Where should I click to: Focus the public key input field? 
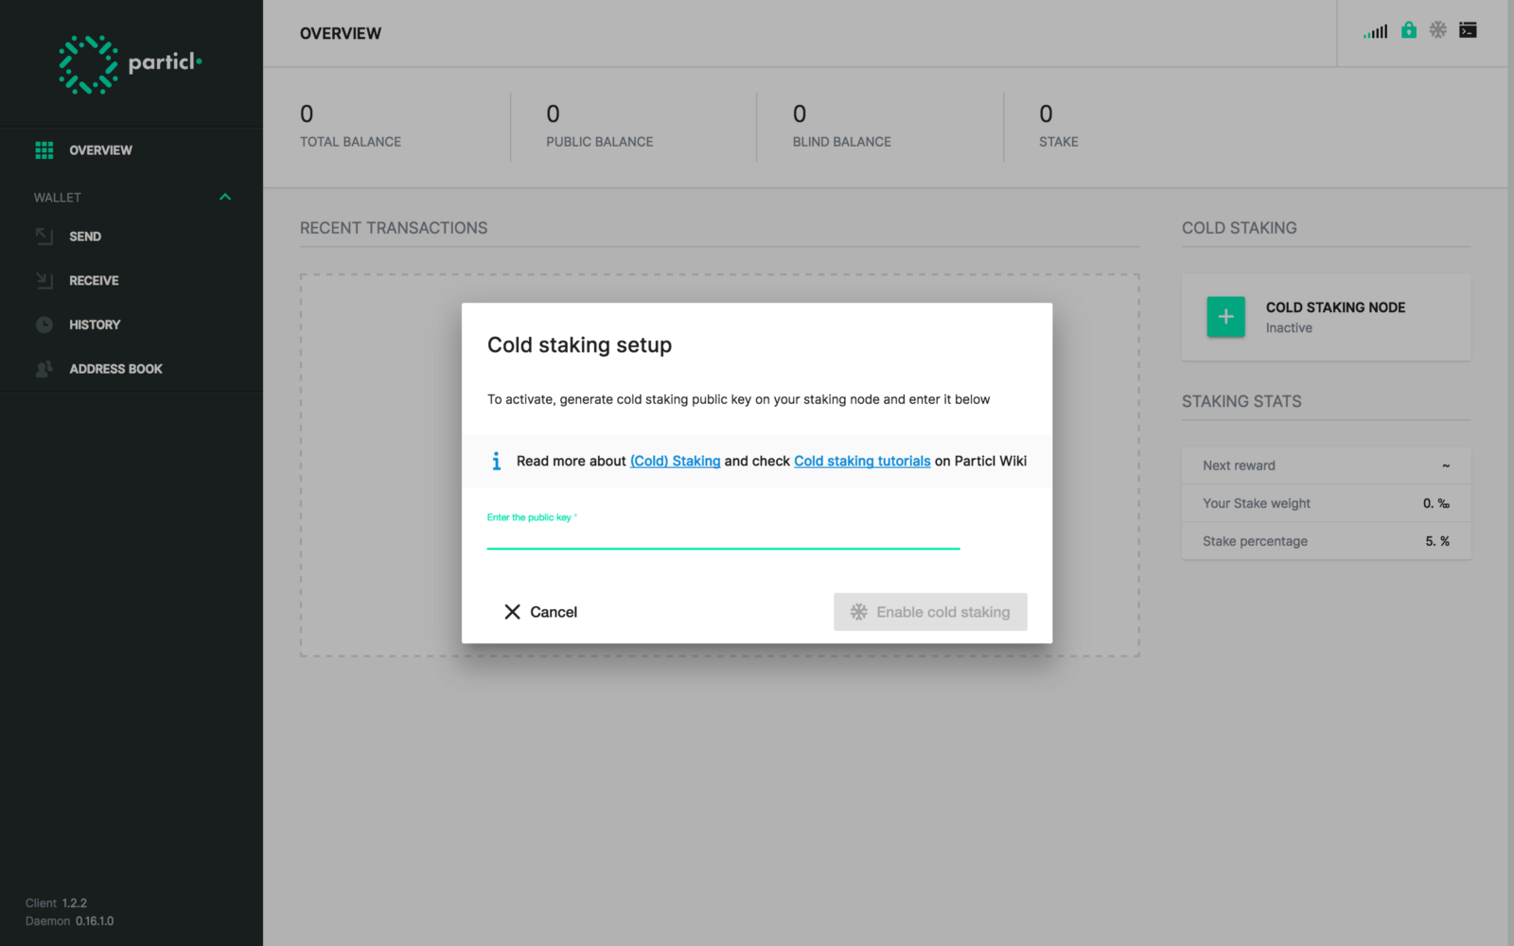723,536
